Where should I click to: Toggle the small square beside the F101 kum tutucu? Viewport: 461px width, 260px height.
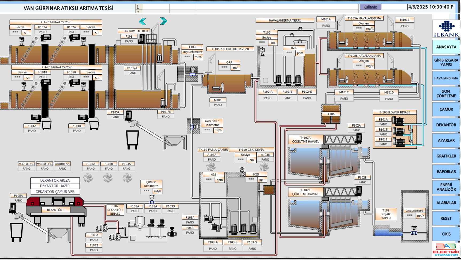118,42
